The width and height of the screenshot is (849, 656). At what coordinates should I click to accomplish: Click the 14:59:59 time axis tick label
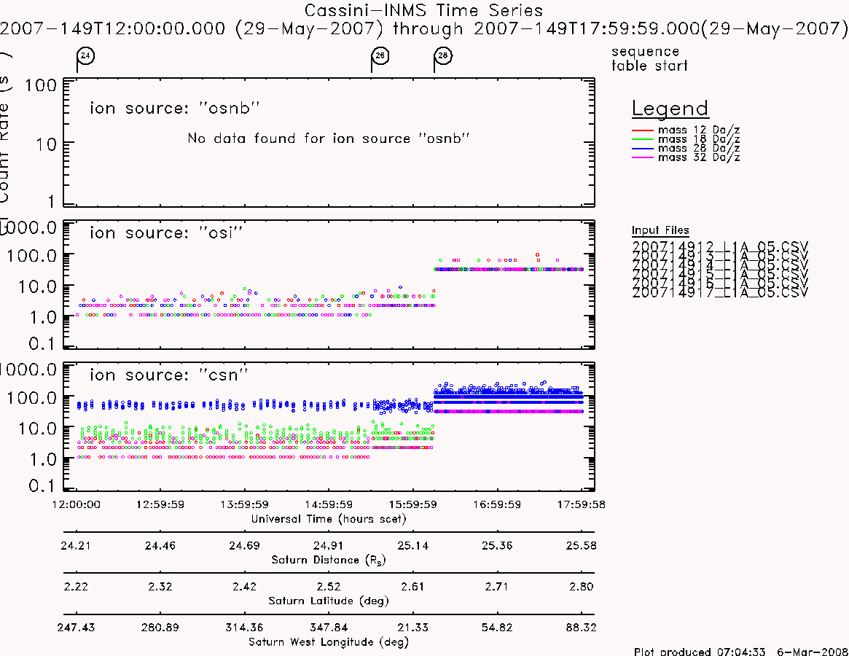pos(329,504)
